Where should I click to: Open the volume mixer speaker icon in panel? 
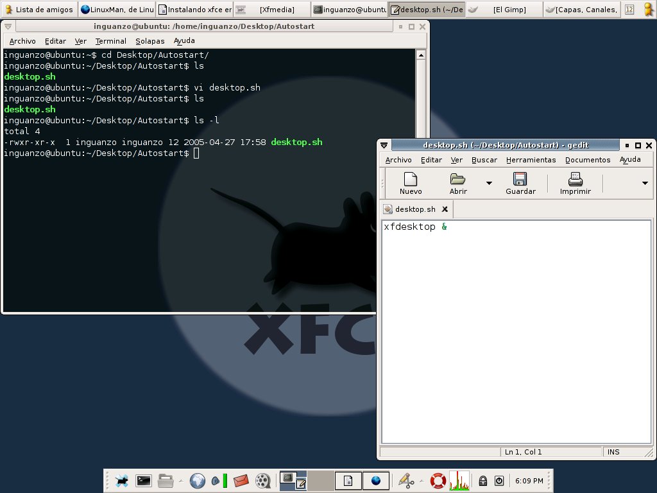tap(216, 481)
